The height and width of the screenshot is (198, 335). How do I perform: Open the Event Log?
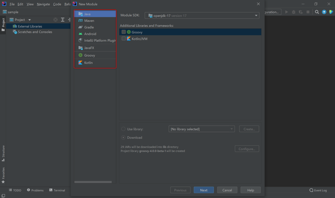click(x=318, y=190)
